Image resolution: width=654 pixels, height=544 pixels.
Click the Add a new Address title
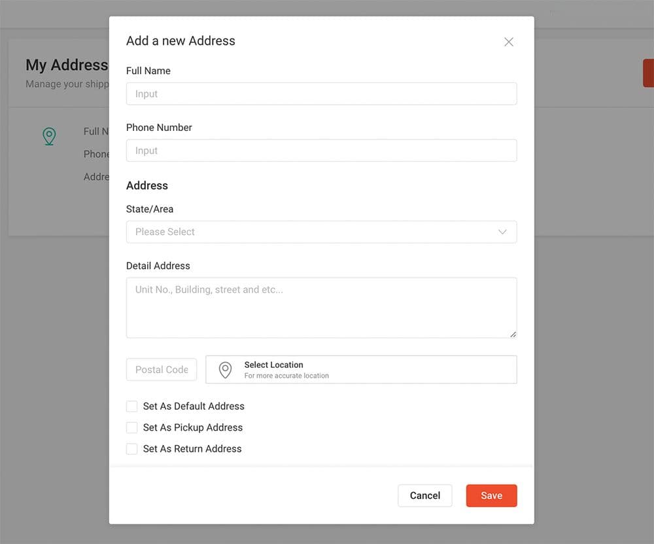pos(181,41)
